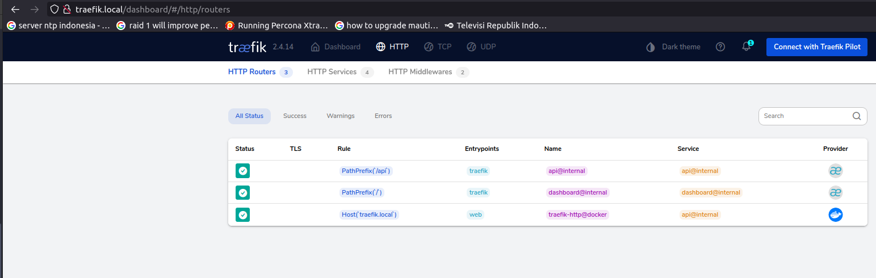Click the Provider column header
876x278 pixels.
[x=836, y=149]
